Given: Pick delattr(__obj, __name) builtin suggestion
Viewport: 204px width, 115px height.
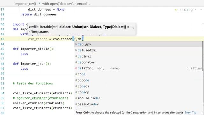Looking at the screenshot, I should pyautogui.click(x=138, y=68).
